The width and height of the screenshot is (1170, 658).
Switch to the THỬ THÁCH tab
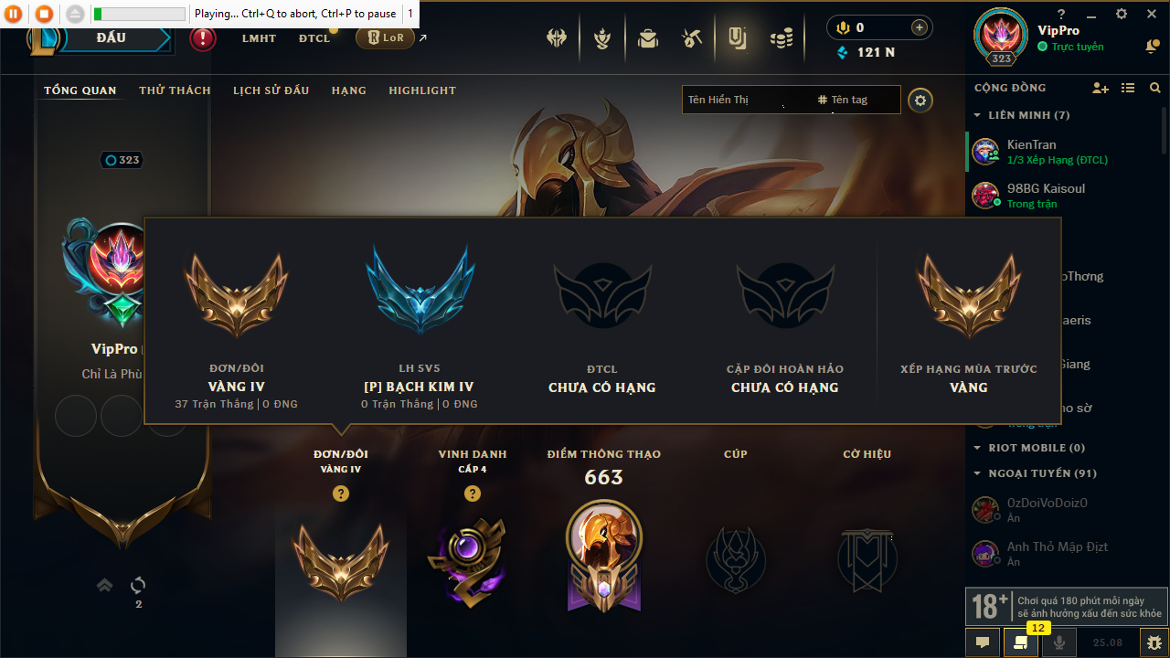point(175,90)
